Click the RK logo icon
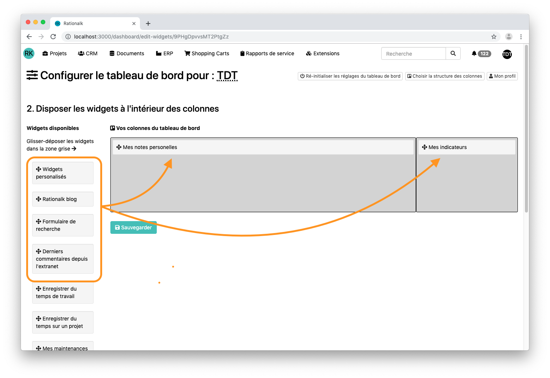550x378 pixels. tap(29, 53)
